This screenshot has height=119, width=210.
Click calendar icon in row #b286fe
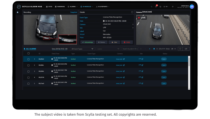[x=52, y=65]
